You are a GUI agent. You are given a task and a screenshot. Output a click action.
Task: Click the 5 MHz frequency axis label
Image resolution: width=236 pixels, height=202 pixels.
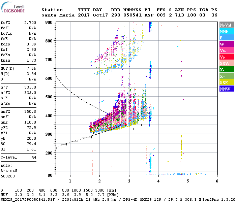point(188,181)
